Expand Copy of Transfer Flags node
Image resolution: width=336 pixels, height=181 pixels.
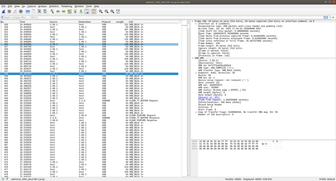point(196,112)
